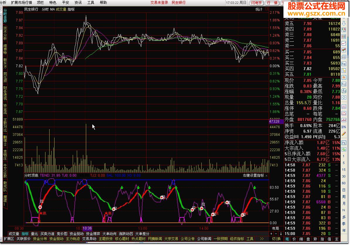The width and height of the screenshot is (350, 245).
Task: Click the 切换 switch button
Action: pyautogui.click(x=276, y=239)
